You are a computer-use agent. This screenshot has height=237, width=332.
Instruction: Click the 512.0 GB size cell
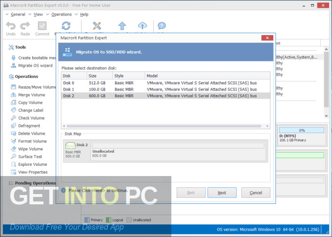(97, 83)
